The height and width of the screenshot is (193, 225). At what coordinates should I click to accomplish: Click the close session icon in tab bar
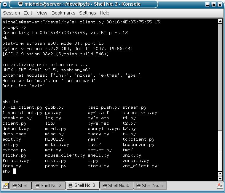coord(220,186)
